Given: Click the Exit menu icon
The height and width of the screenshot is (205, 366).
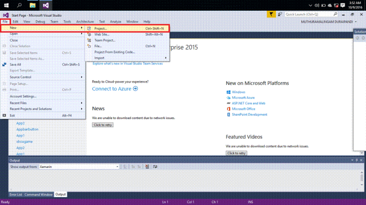Looking at the screenshot, I should [x=4, y=115].
